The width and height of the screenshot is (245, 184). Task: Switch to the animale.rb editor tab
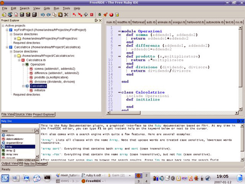pyautogui.click(x=164, y=22)
